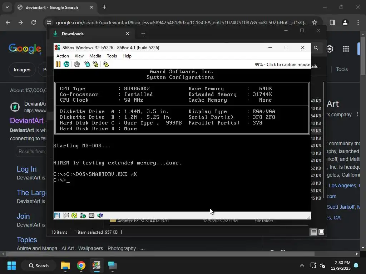Click the network status icon in 86Box
366x274 pixels.
click(83, 215)
